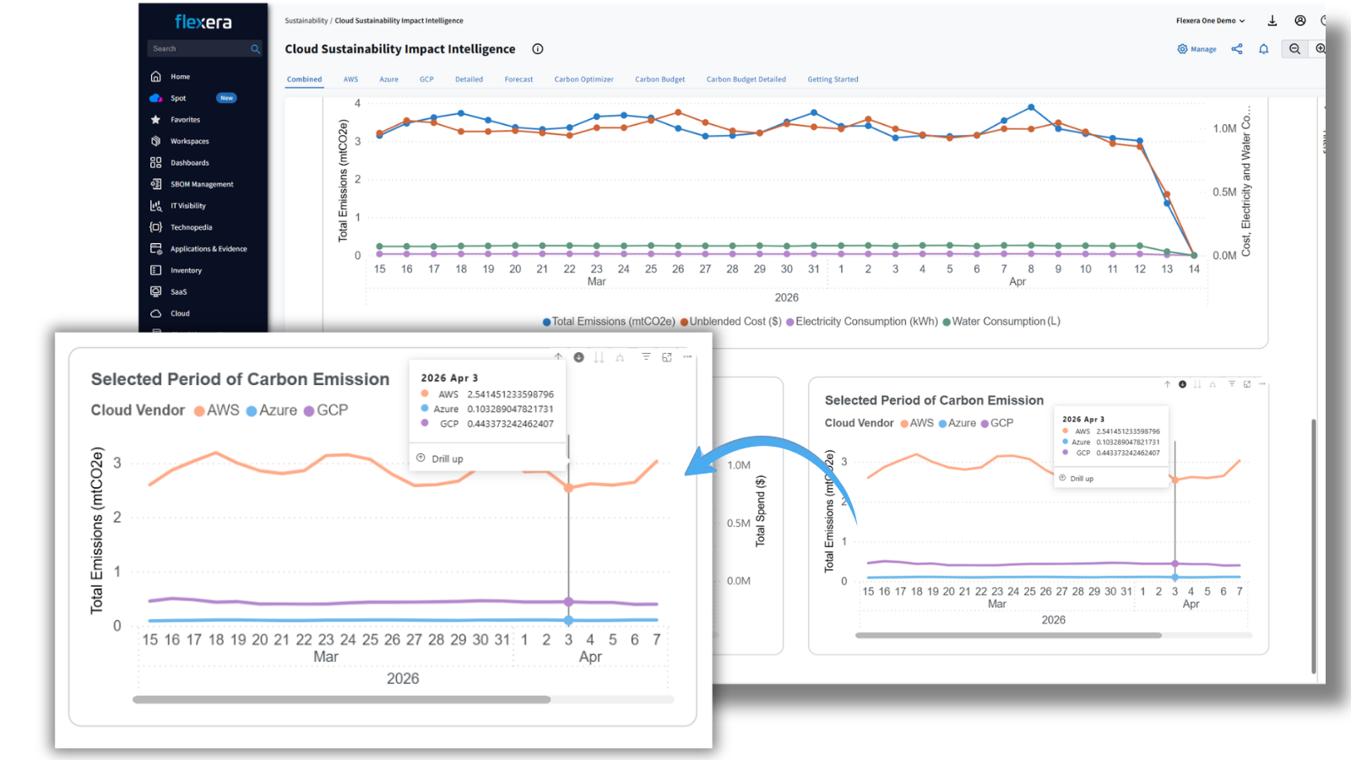The image size is (1351, 760).
Task: Click the horizontal scrollbar under enlarged chart
Action: [x=342, y=699]
